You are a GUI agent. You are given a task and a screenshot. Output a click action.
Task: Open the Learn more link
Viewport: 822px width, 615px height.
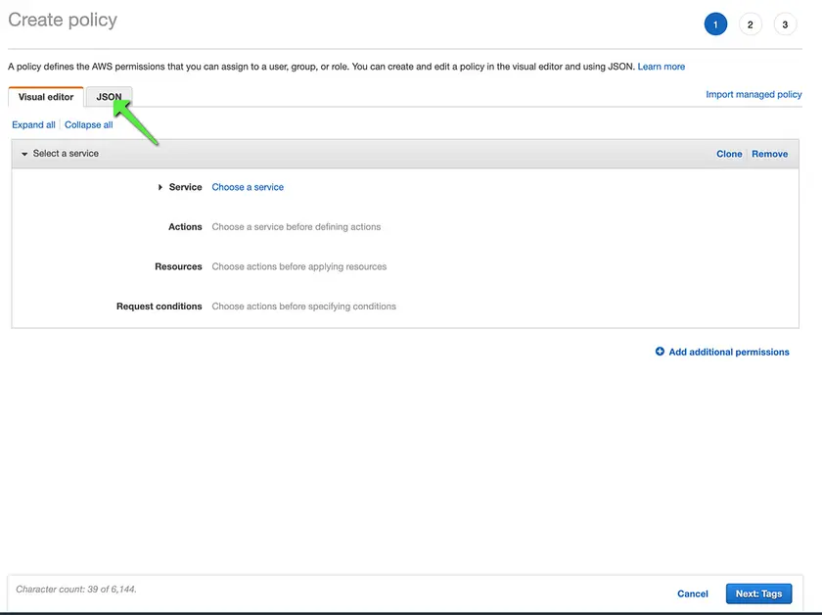[662, 67]
